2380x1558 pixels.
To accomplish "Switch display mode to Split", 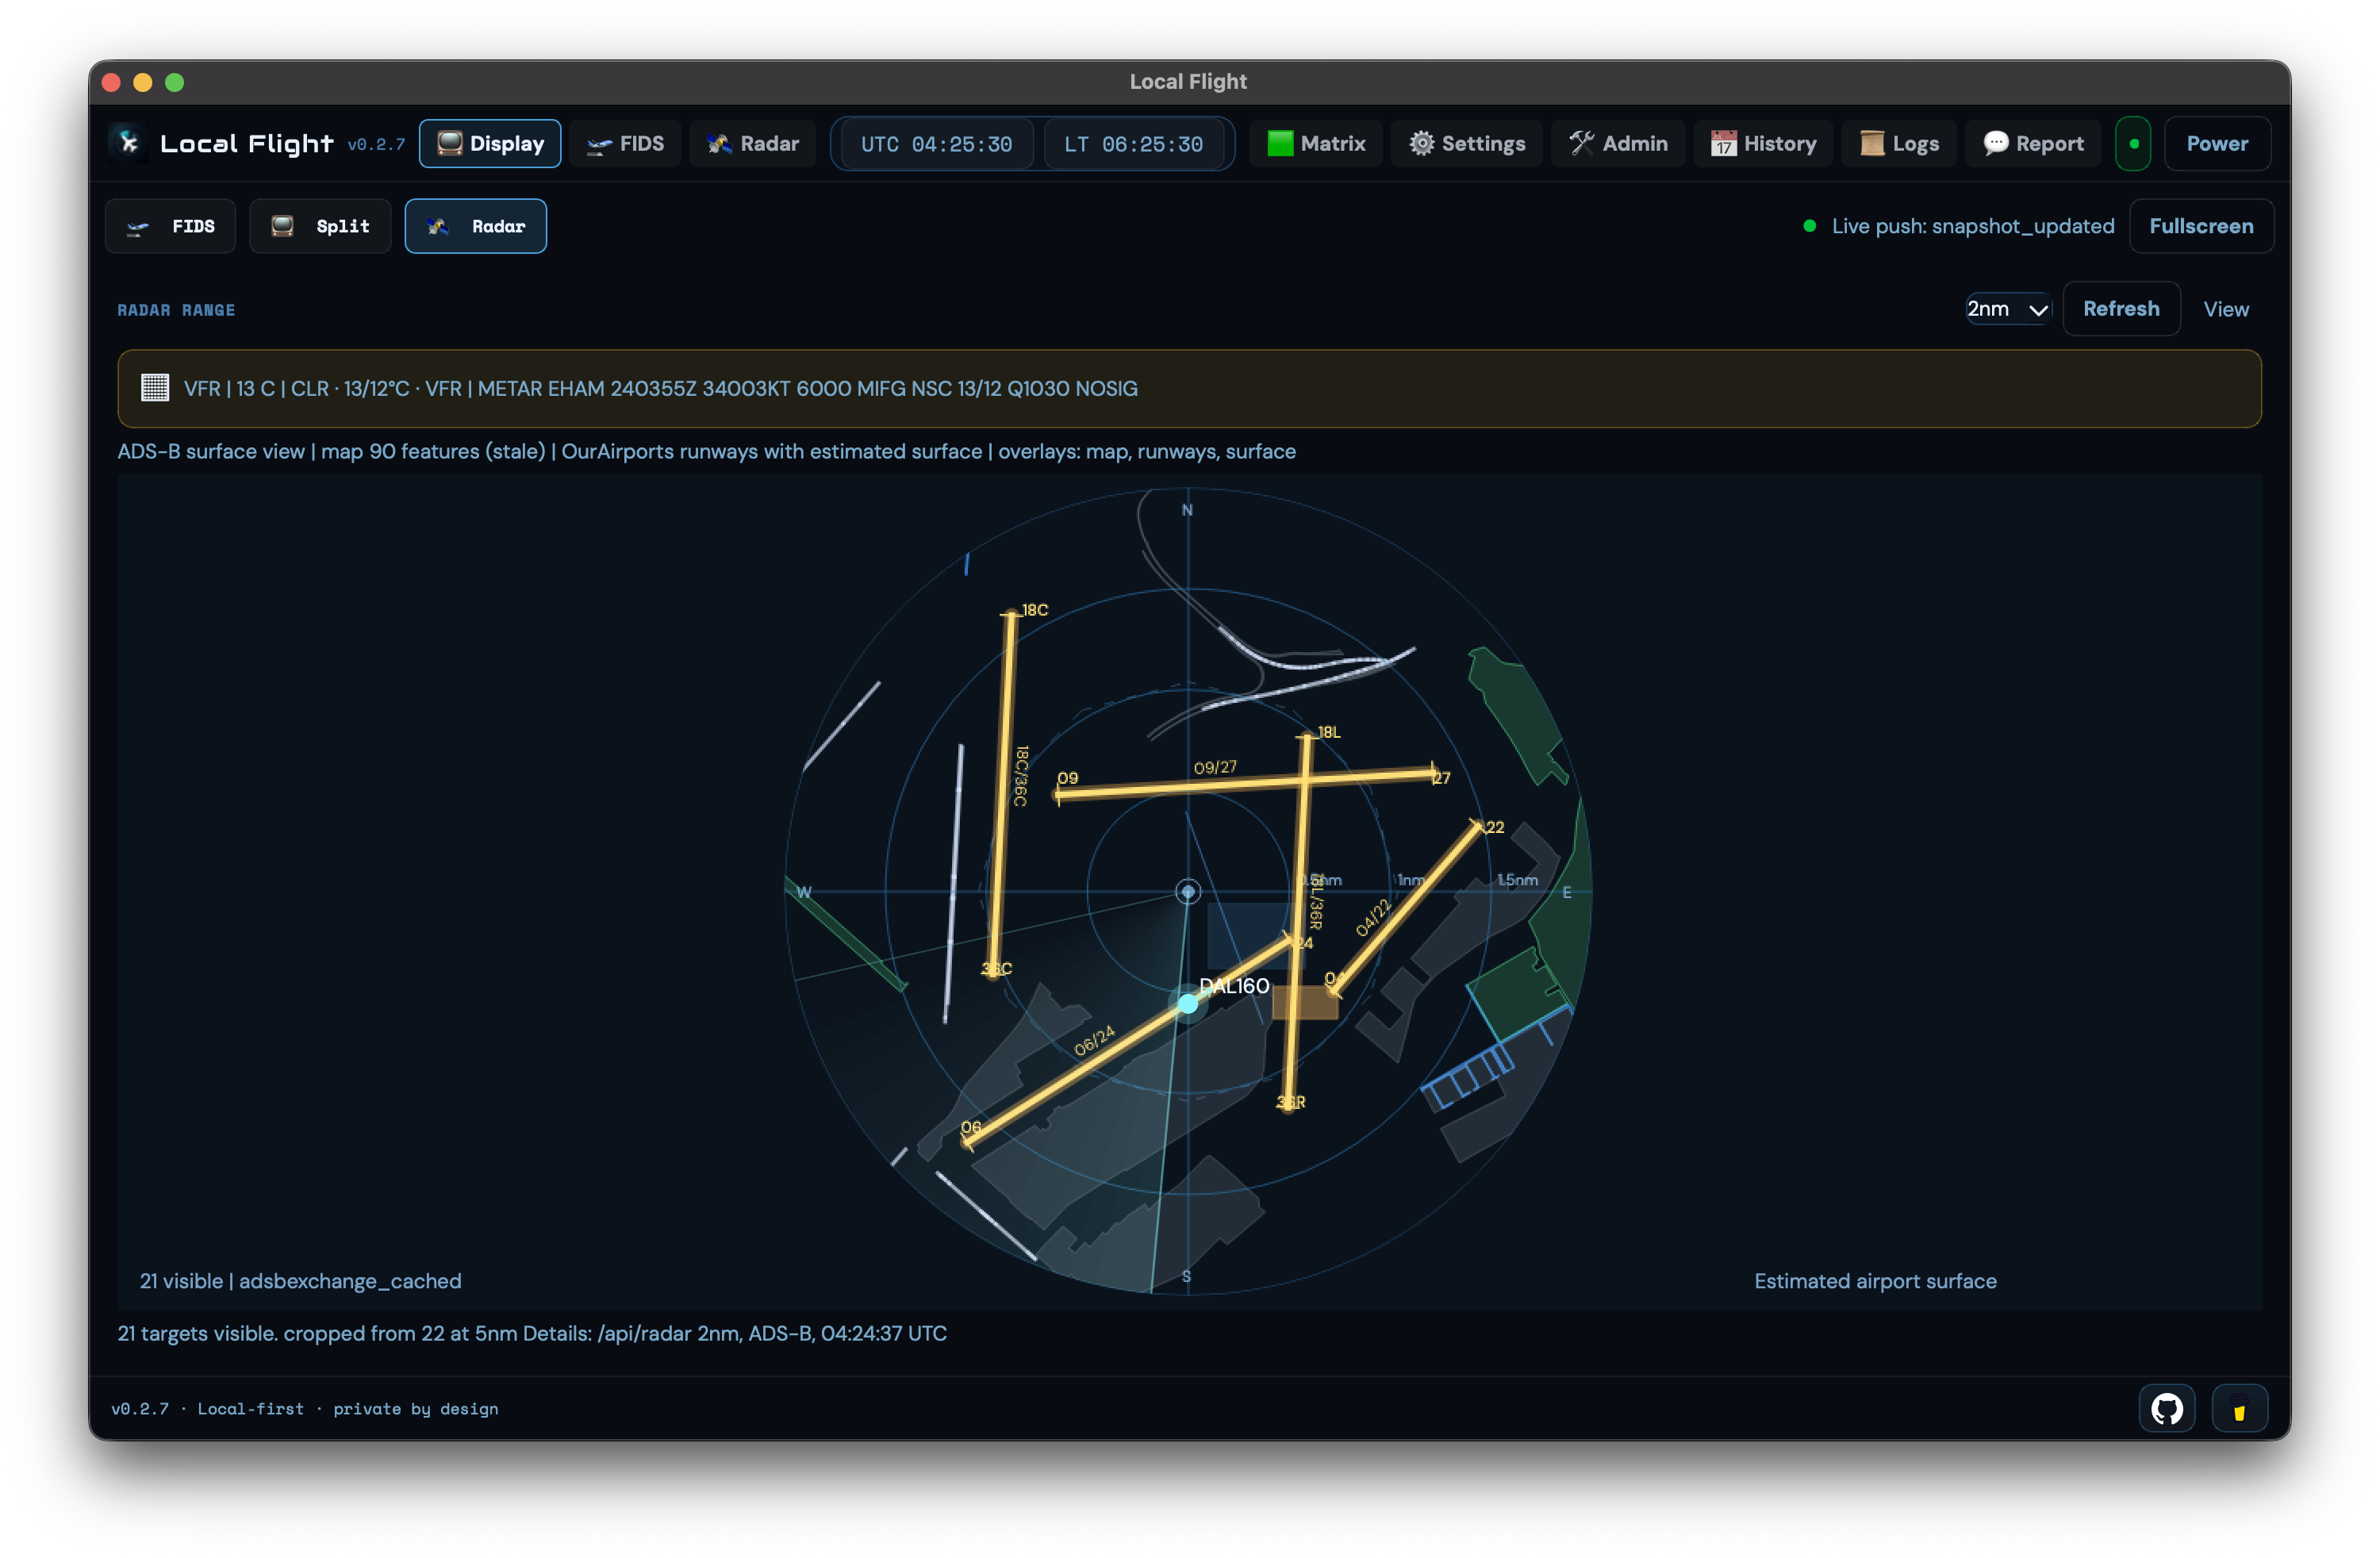I will 320,226.
